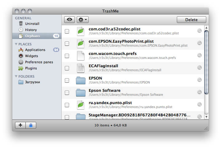Click the com.cod3r.a52codec.plist leaf file icon

point(81,31)
